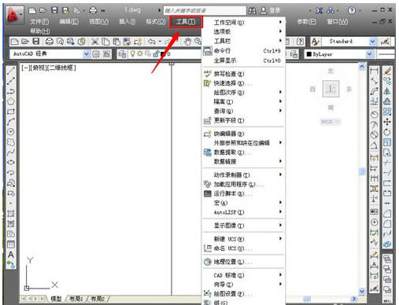Screen dimensions: 399x305
Task: Select the Rotate tool in modify toolbar
Action: coord(387,132)
